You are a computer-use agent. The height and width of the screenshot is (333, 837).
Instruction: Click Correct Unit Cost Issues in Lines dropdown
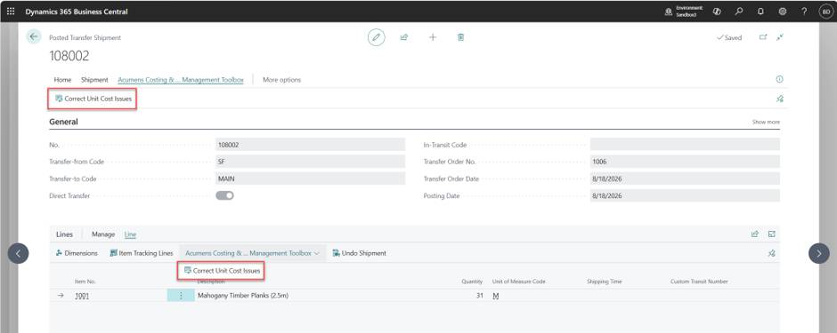222,271
